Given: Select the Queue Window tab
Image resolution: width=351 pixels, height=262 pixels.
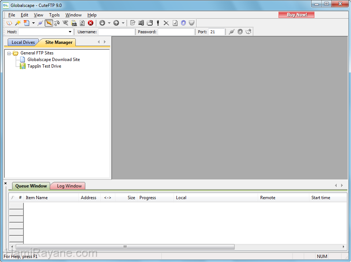Looking at the screenshot, I should coord(31,186).
